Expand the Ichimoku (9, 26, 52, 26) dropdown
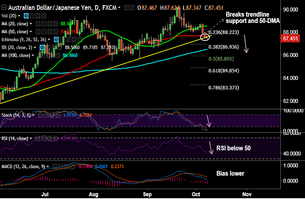305x199 pixels. click(49, 40)
